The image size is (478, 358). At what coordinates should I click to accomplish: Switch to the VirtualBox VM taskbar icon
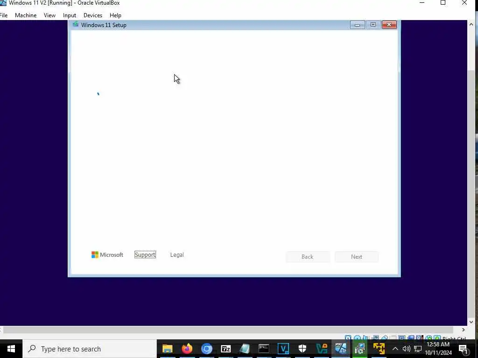coord(341,349)
